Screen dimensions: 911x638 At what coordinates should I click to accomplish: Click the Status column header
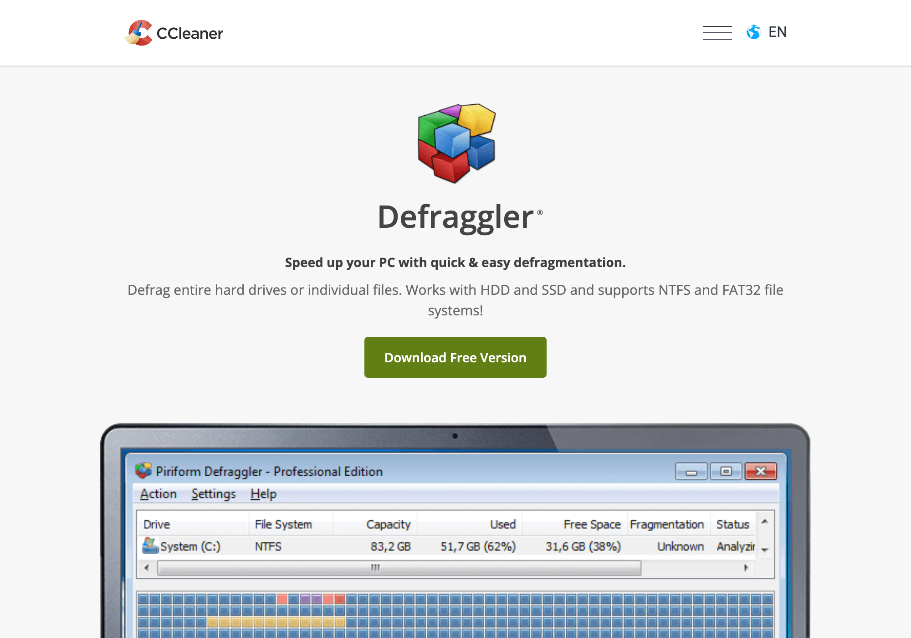pyautogui.click(x=733, y=524)
